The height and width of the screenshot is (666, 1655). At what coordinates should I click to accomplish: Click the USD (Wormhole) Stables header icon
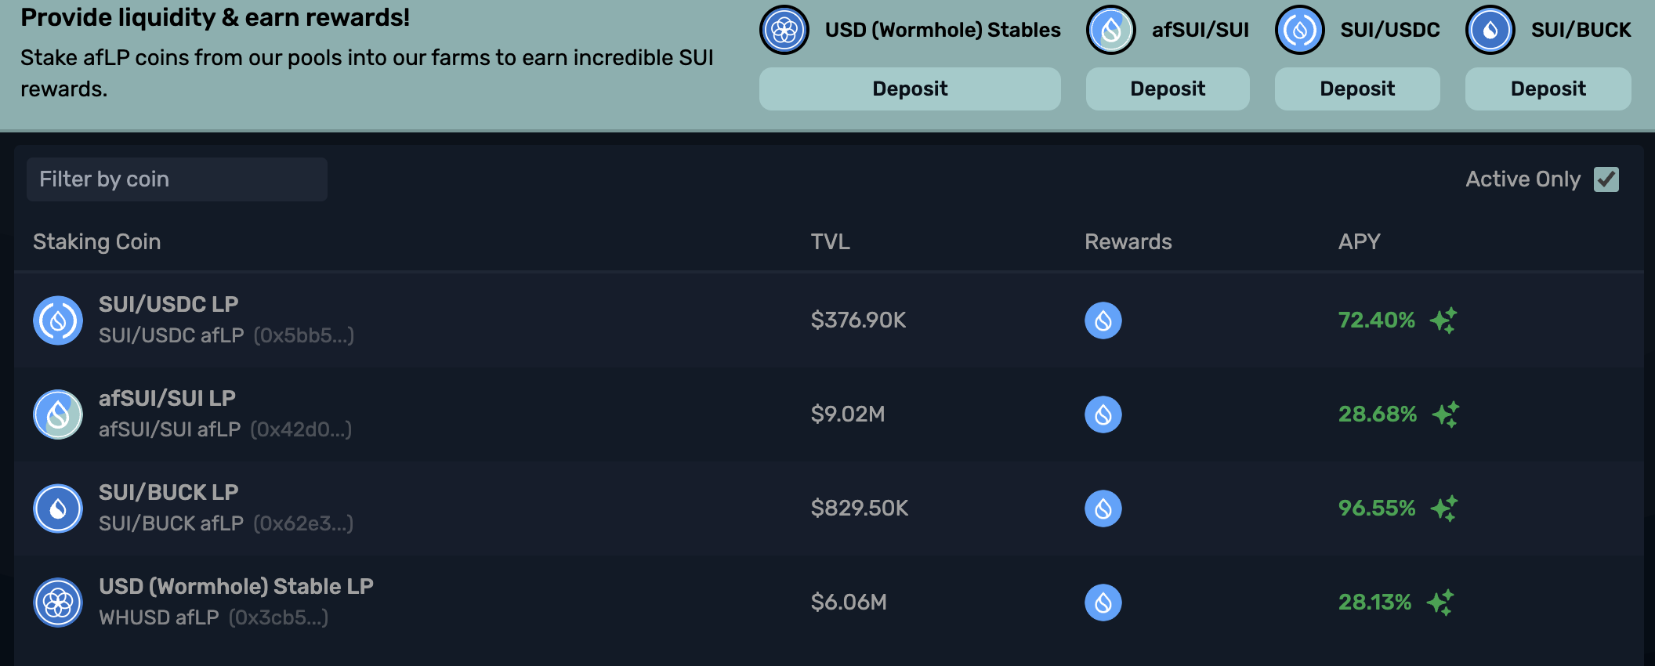coord(784,31)
